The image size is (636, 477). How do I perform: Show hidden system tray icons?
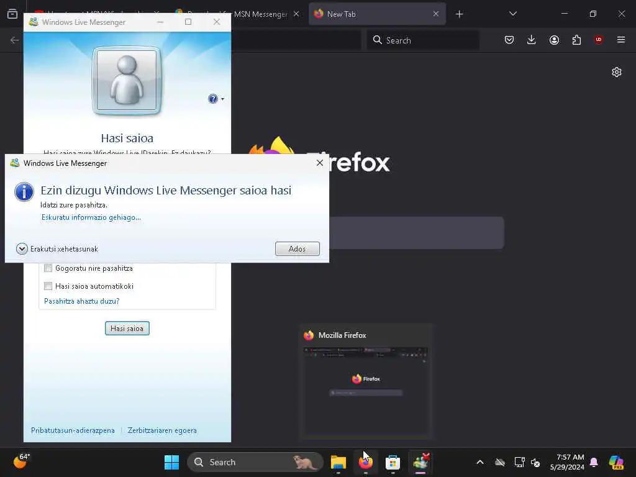pos(480,462)
